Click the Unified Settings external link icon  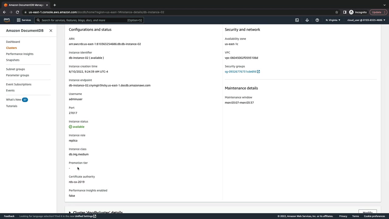click(95, 216)
